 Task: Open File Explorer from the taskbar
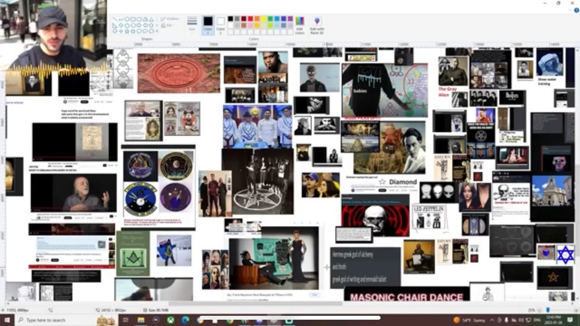coord(141,320)
